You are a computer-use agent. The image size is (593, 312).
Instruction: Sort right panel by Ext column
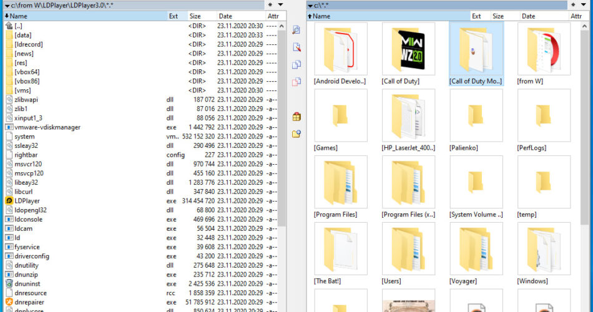480,16
